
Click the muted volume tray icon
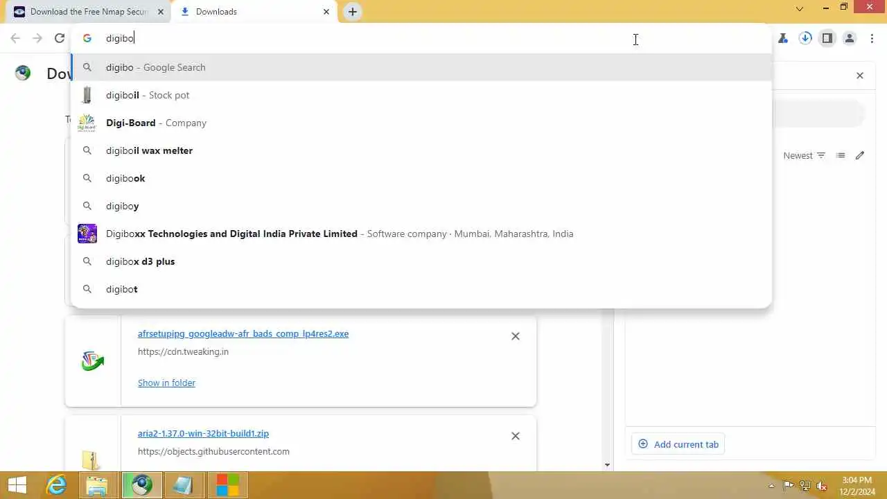point(823,486)
